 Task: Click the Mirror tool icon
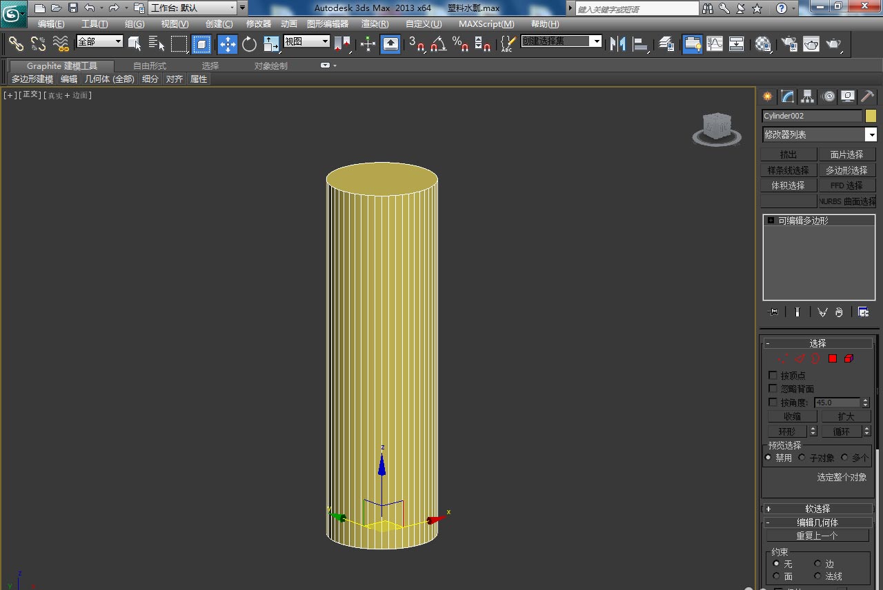617,44
